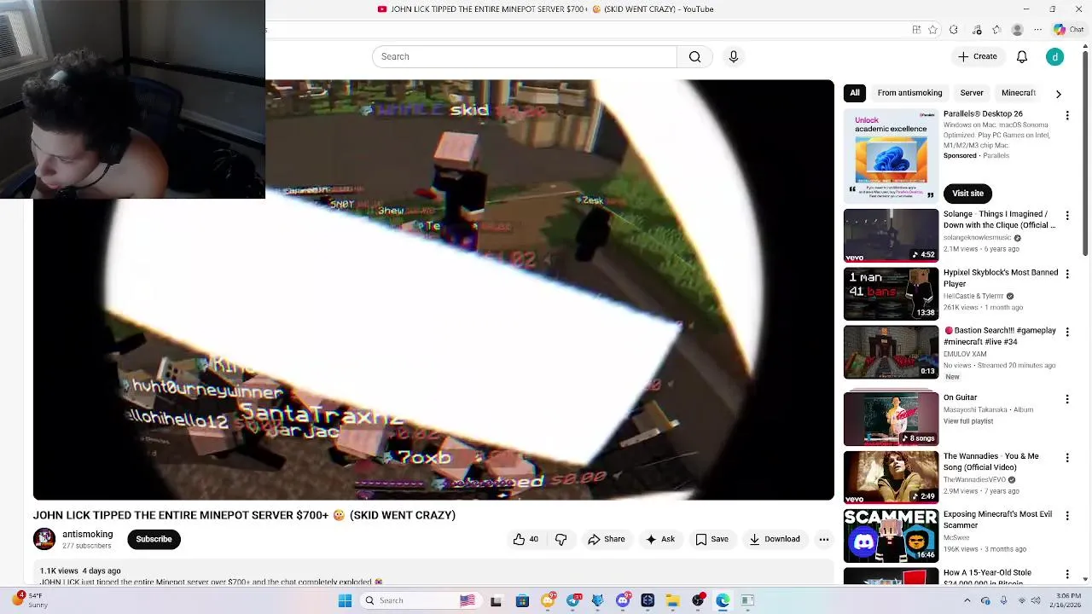Open Copilot Chat in Edge
The image size is (1092, 614).
click(1068, 30)
